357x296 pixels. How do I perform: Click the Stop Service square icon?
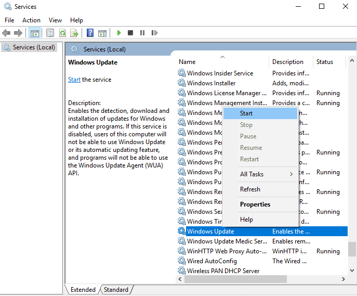point(130,33)
